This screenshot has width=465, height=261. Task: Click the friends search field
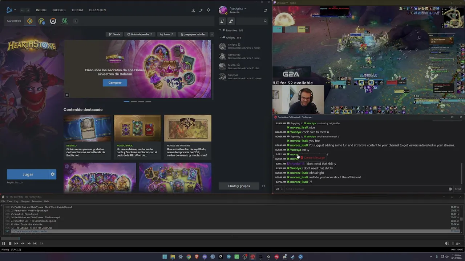click(252, 21)
